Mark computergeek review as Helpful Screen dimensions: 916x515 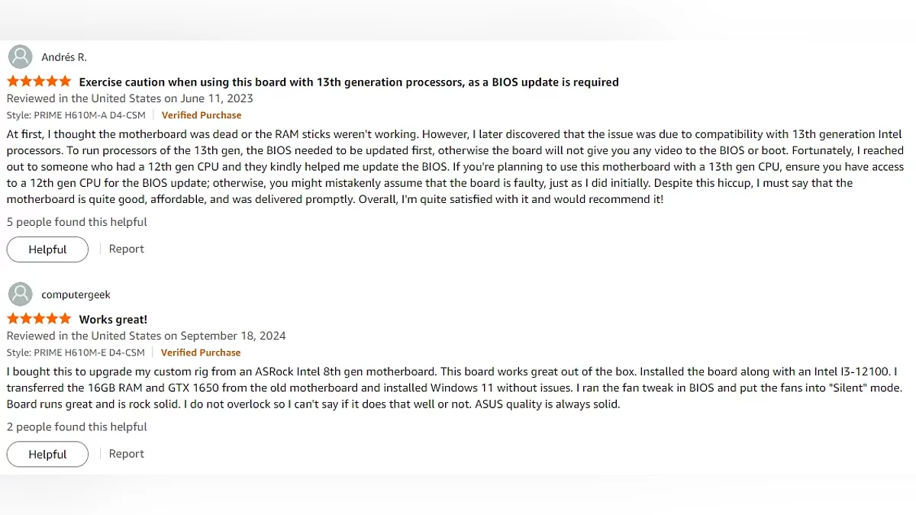tap(47, 454)
